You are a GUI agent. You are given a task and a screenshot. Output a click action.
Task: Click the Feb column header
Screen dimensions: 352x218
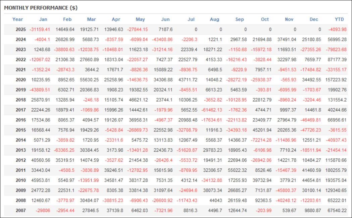pos(67,19)
